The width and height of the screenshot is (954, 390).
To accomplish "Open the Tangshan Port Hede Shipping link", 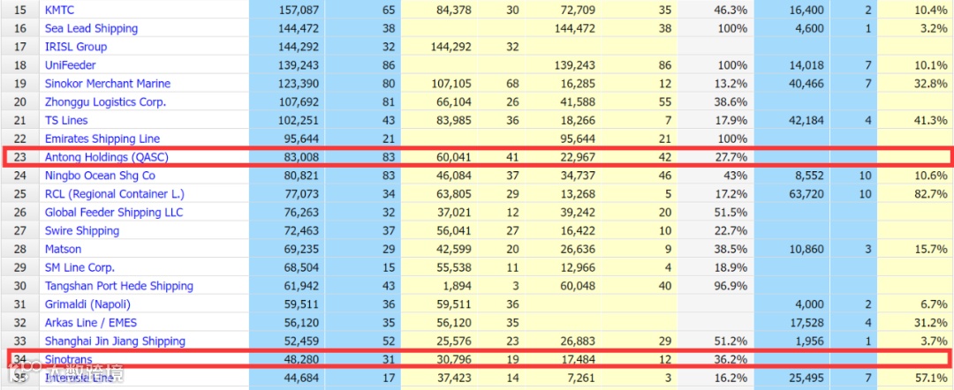I will click(x=119, y=286).
